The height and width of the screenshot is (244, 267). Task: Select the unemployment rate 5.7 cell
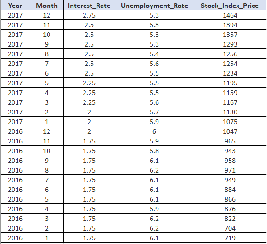154,112
